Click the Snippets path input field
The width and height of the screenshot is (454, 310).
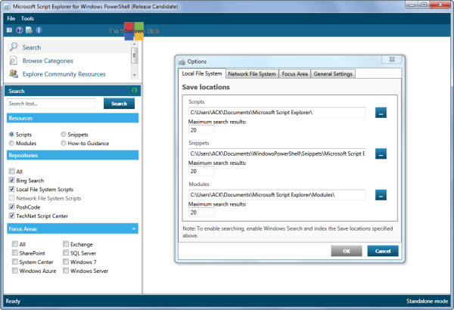pyautogui.click(x=277, y=153)
